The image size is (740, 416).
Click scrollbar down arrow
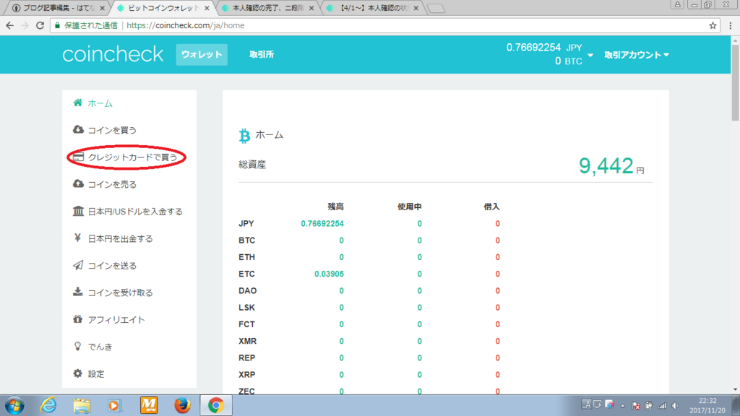(x=735, y=390)
